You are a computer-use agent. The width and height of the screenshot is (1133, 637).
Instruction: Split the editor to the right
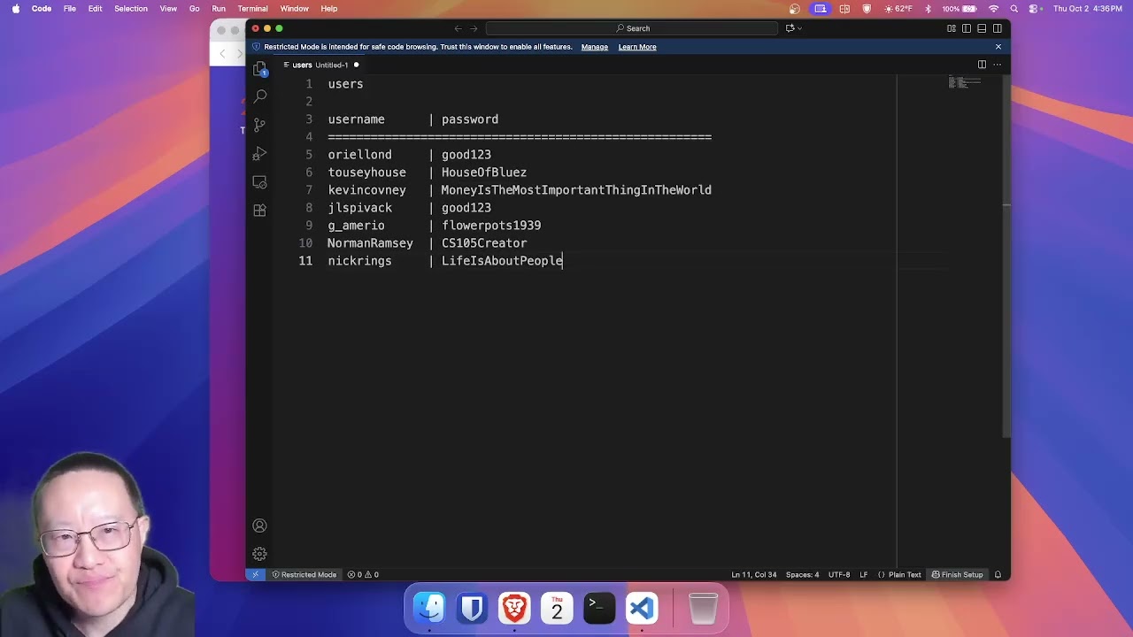982,65
